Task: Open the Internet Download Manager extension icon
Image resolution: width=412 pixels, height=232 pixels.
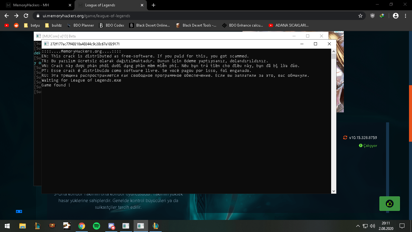Action: (x=382, y=16)
